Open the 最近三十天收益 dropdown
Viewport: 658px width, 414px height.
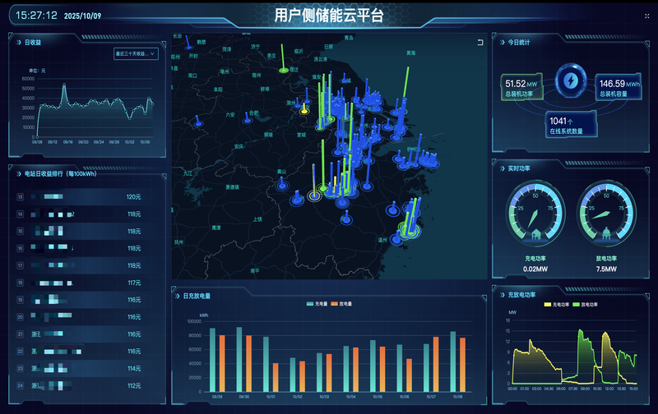(x=132, y=53)
